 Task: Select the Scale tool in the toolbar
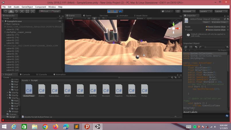22,11
